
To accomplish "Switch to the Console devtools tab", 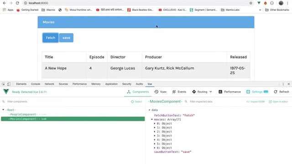I will click(36, 84).
